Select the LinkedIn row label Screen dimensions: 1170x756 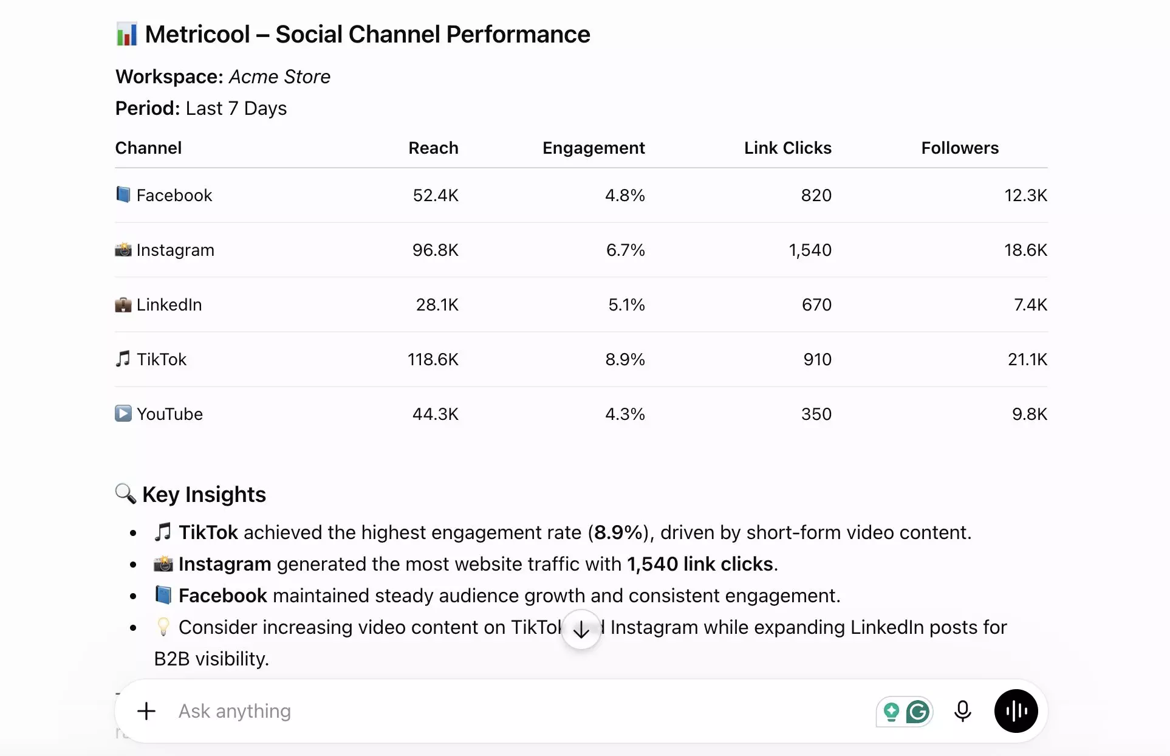[x=169, y=304]
